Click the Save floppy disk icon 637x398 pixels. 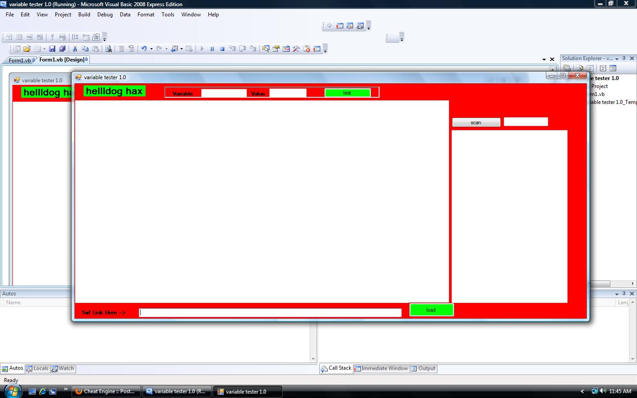click(x=52, y=49)
